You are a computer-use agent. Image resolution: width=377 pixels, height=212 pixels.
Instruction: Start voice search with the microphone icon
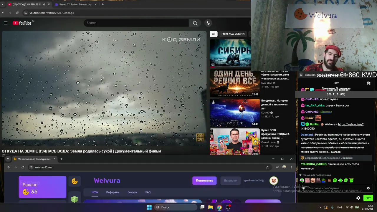click(x=208, y=23)
